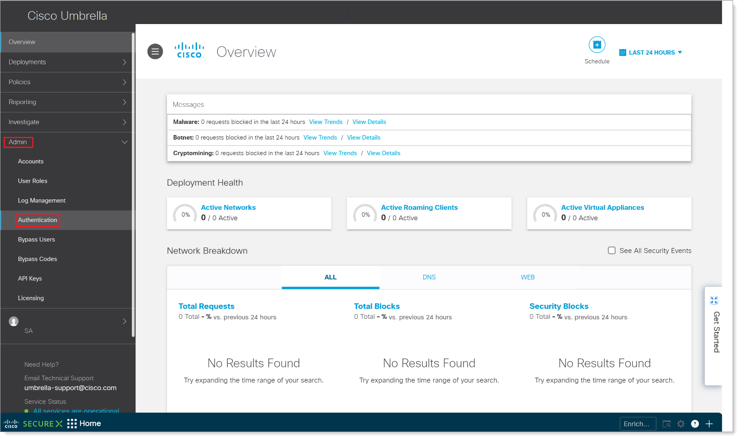Click the Cisco logo beside Overview

coord(189,50)
